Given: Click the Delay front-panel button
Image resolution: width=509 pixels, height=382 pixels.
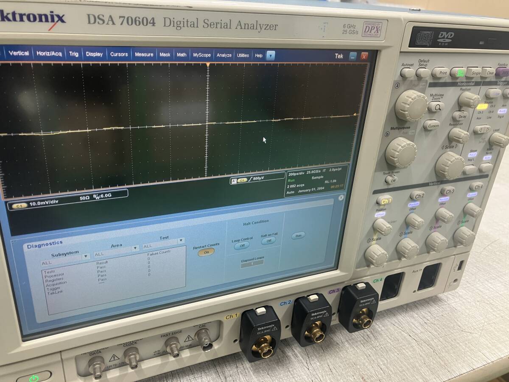Looking at the screenshot, I should click(460, 116).
